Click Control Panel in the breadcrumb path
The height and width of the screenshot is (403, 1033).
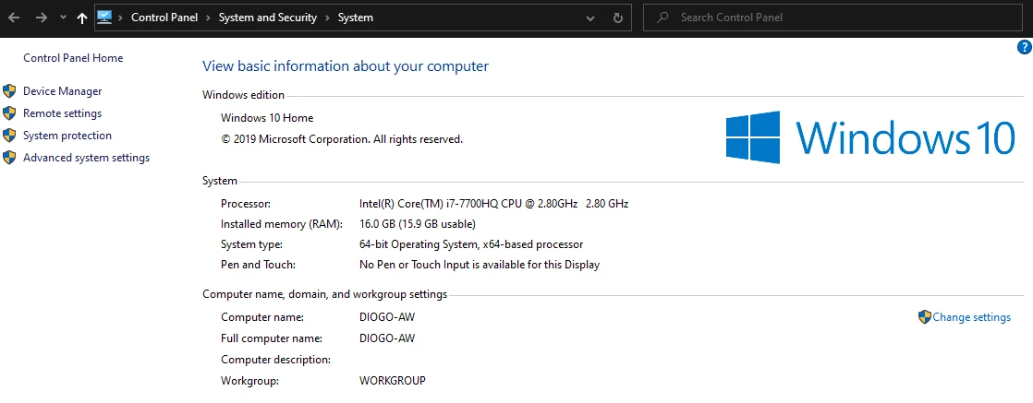(164, 18)
